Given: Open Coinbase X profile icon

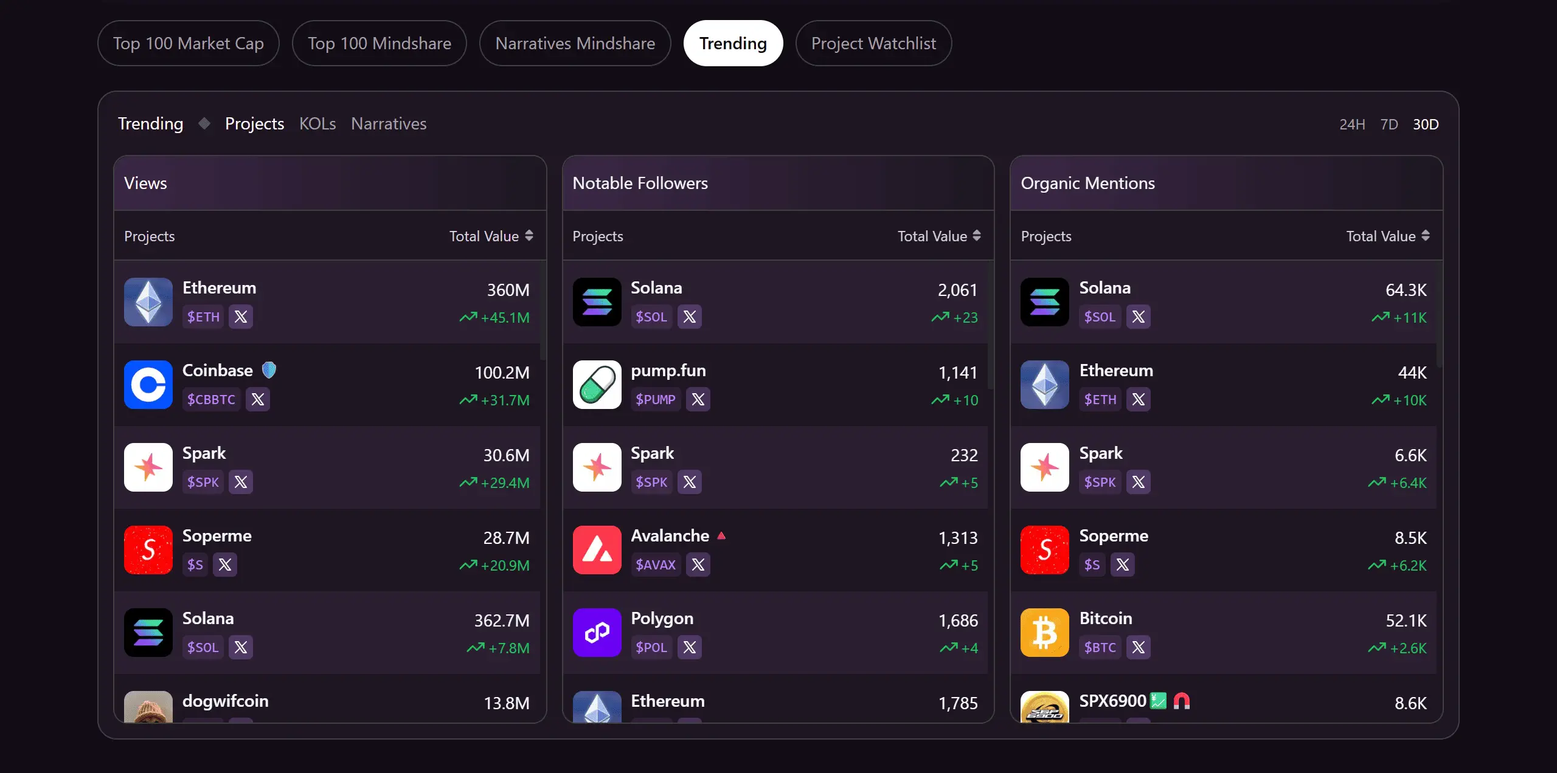Looking at the screenshot, I should pos(258,399).
